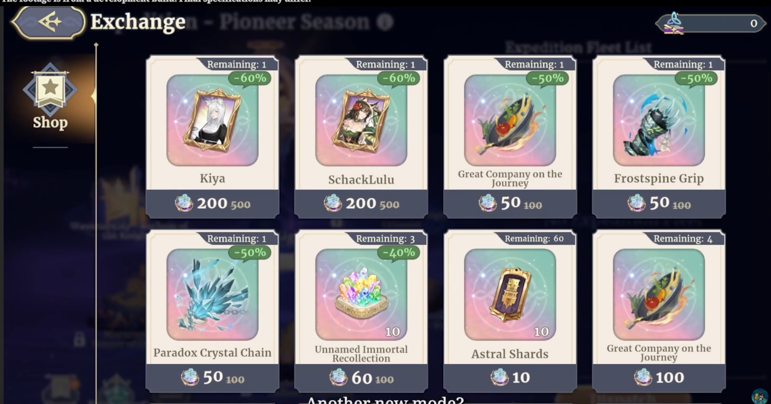Click the discounted Great Company on the Journey dish
The width and height of the screenshot is (771, 404).
coord(510,120)
